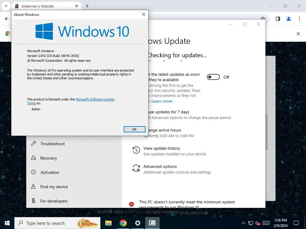
Task: Open Chrome three-dot menu
Action: 299,19
